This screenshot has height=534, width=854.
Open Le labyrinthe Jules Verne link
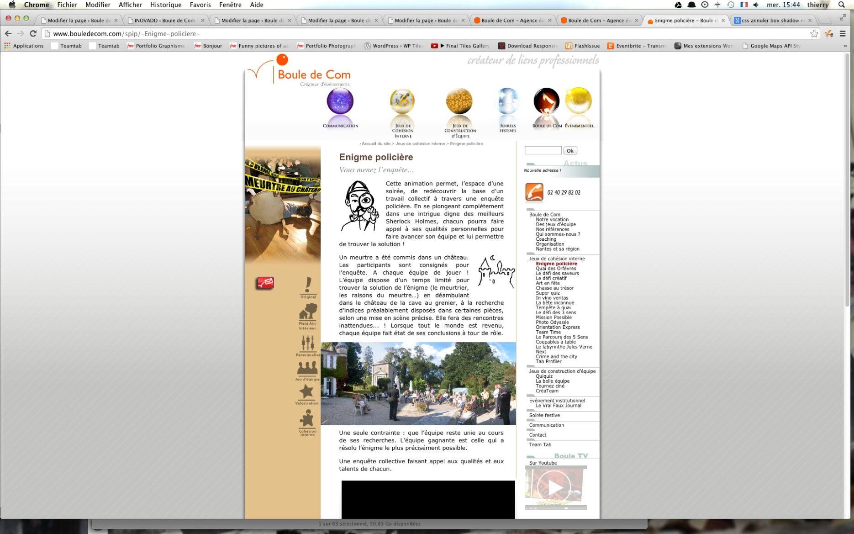(x=564, y=347)
